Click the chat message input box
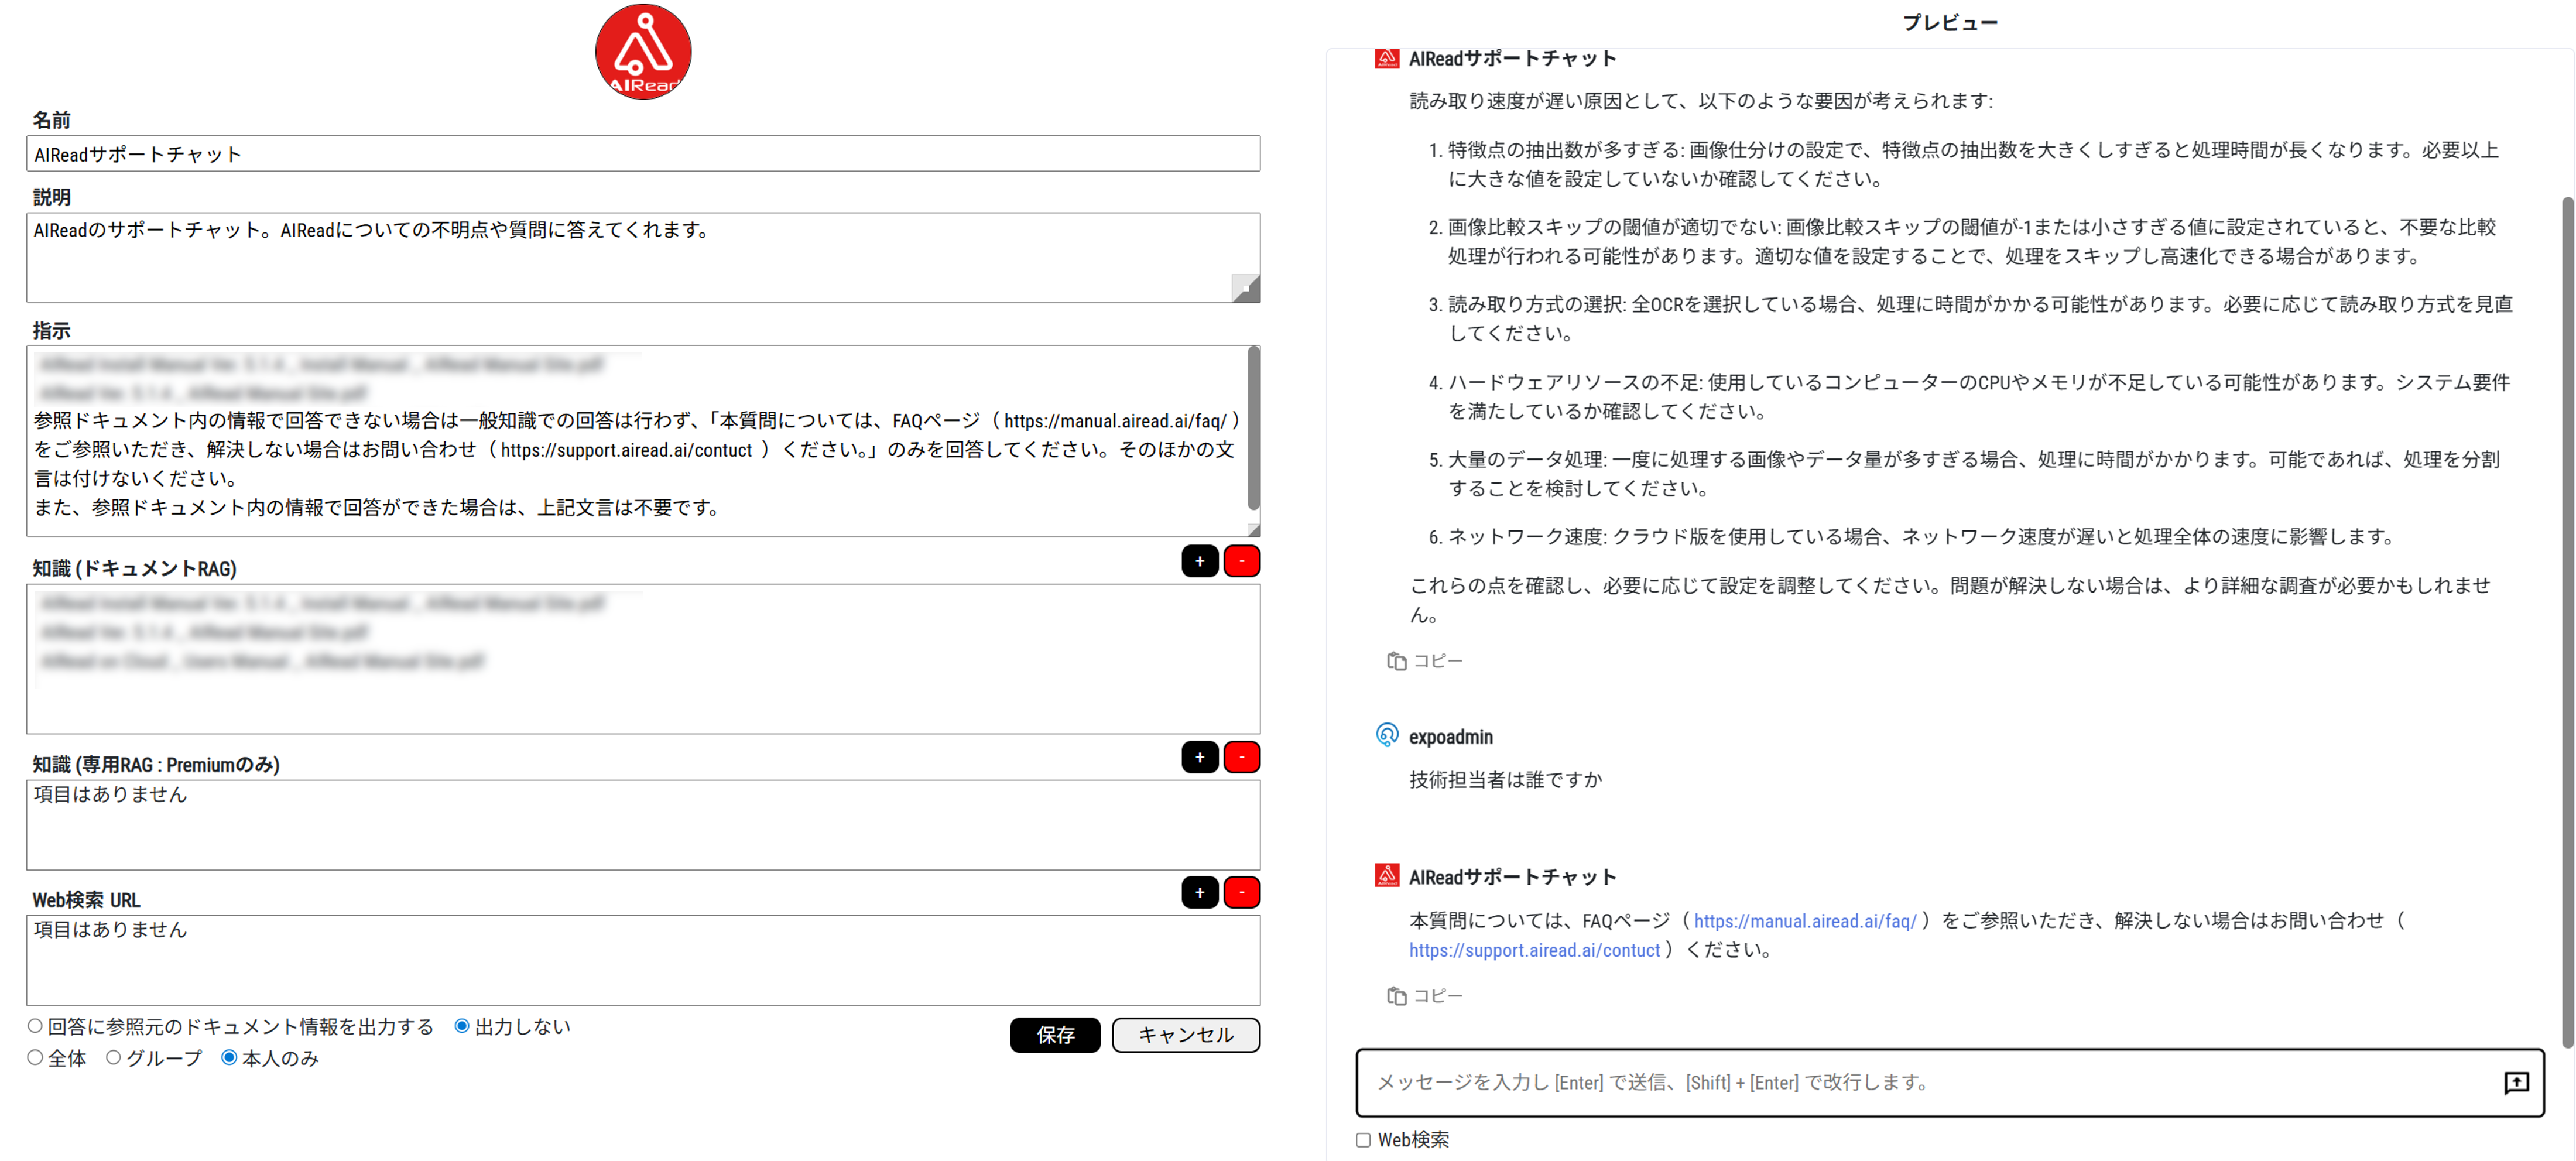The width and height of the screenshot is (2576, 1161). coord(1949,1082)
